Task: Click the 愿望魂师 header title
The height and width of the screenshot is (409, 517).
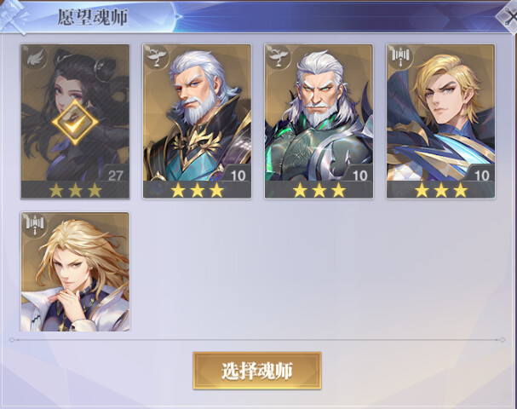Action: pos(93,17)
